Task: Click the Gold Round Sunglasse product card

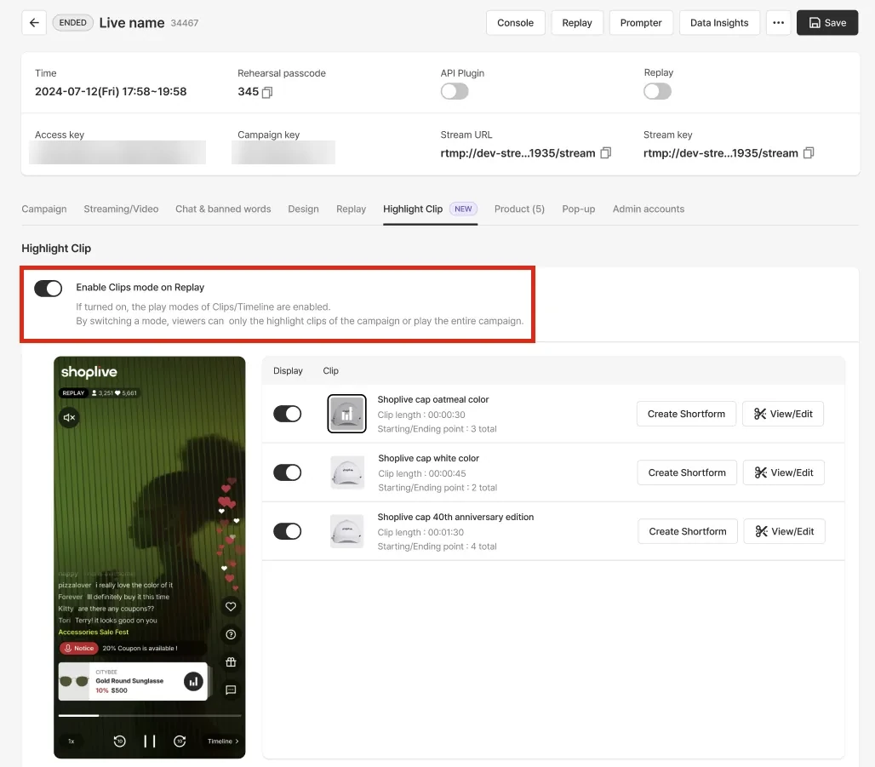Action: coord(133,682)
